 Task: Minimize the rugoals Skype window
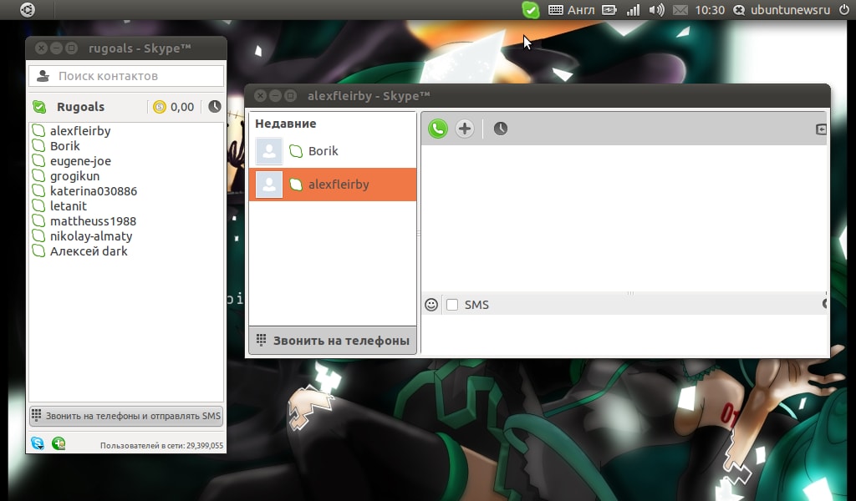pos(56,48)
